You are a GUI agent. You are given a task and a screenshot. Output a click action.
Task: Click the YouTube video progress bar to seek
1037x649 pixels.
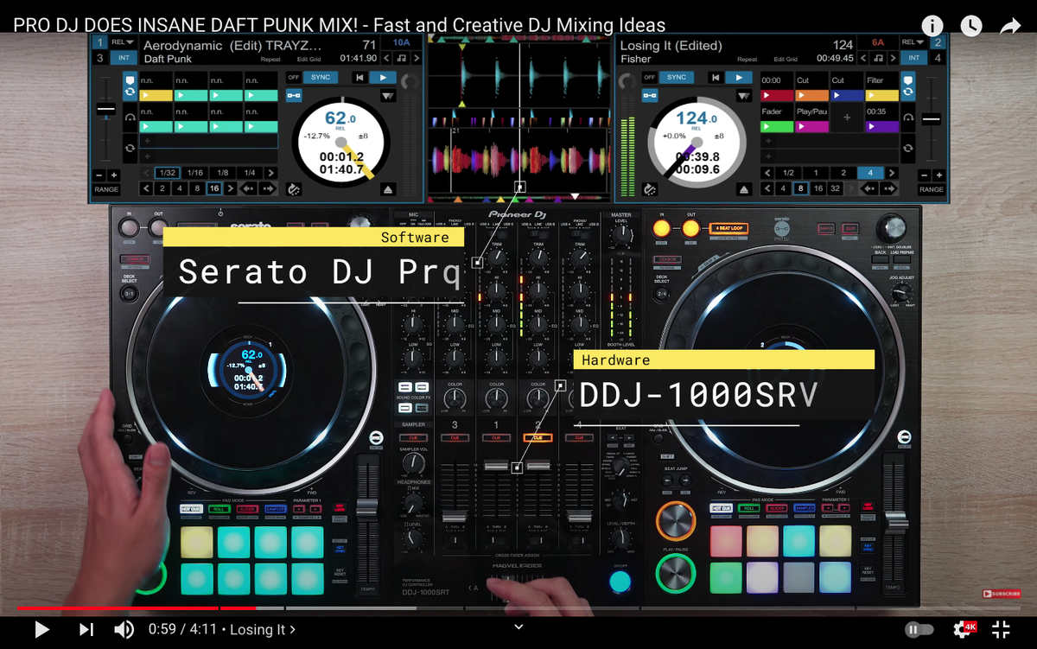point(518,605)
